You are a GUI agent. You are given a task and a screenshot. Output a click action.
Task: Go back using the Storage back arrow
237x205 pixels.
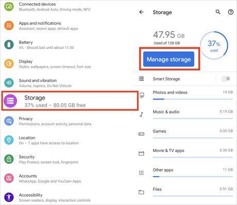click(141, 12)
